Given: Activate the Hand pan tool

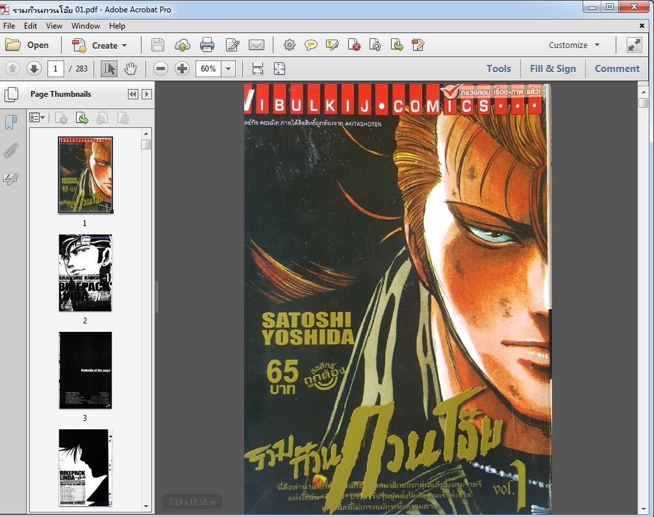Looking at the screenshot, I should click(x=131, y=69).
